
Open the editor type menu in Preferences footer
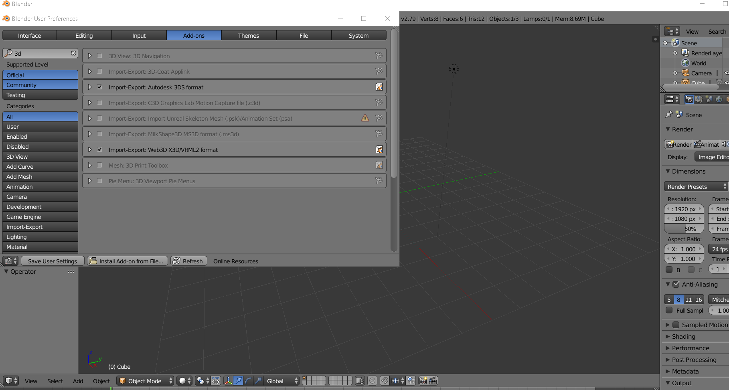pyautogui.click(x=10, y=261)
